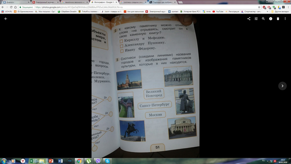
Task: Launch media player from the taskbar
Action: (x=13, y=161)
